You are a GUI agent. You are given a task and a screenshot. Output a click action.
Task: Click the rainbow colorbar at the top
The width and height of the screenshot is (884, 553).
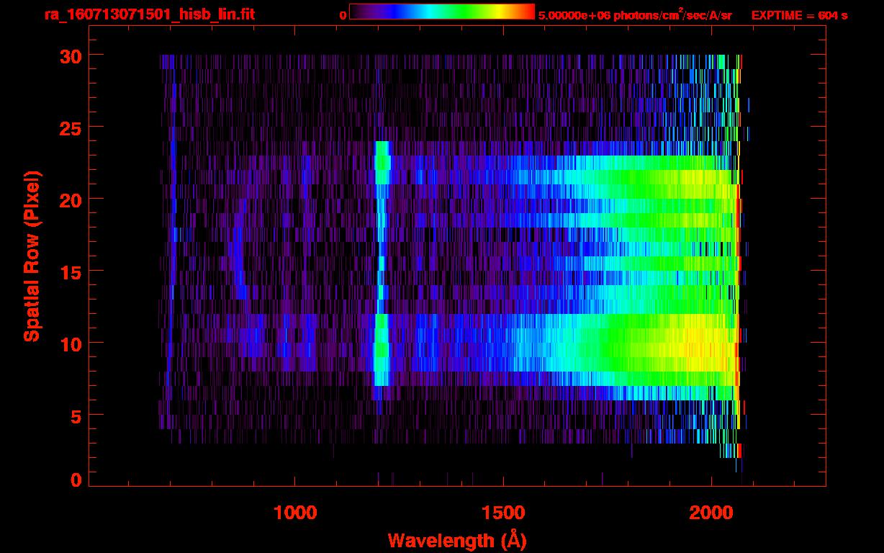(441, 12)
